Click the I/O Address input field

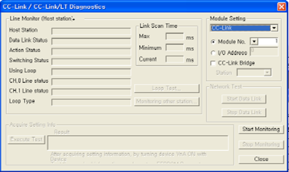(264, 52)
